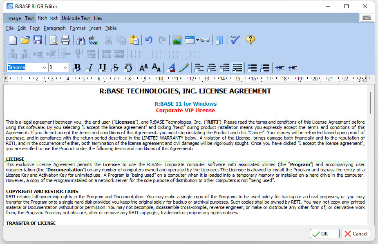Image resolution: width=378 pixels, height=244 pixels.
Task: Open print preview with the magnifier page icon
Action: tap(53, 40)
